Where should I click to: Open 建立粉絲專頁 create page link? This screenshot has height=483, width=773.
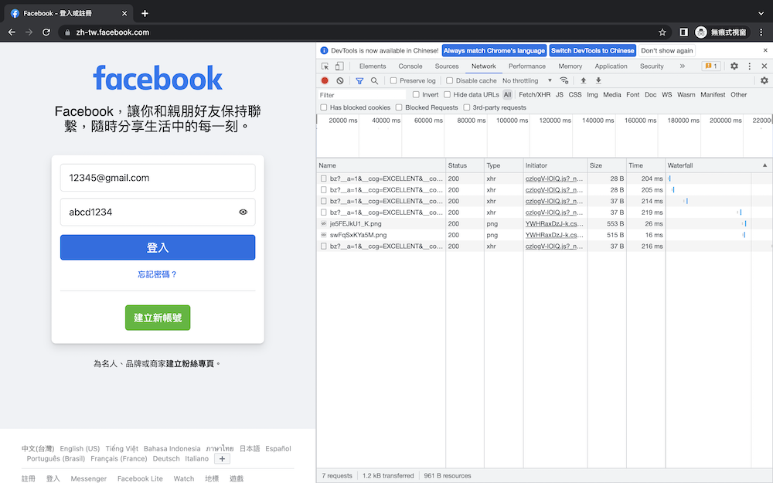(190, 364)
